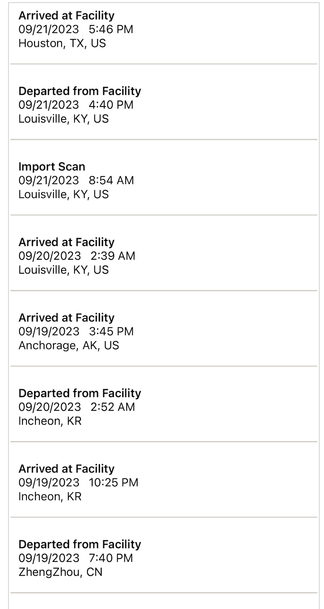This screenshot has width=324, height=609.
Task: Click Incheon, KR under the 10:25 PM entry
Action: point(50,497)
